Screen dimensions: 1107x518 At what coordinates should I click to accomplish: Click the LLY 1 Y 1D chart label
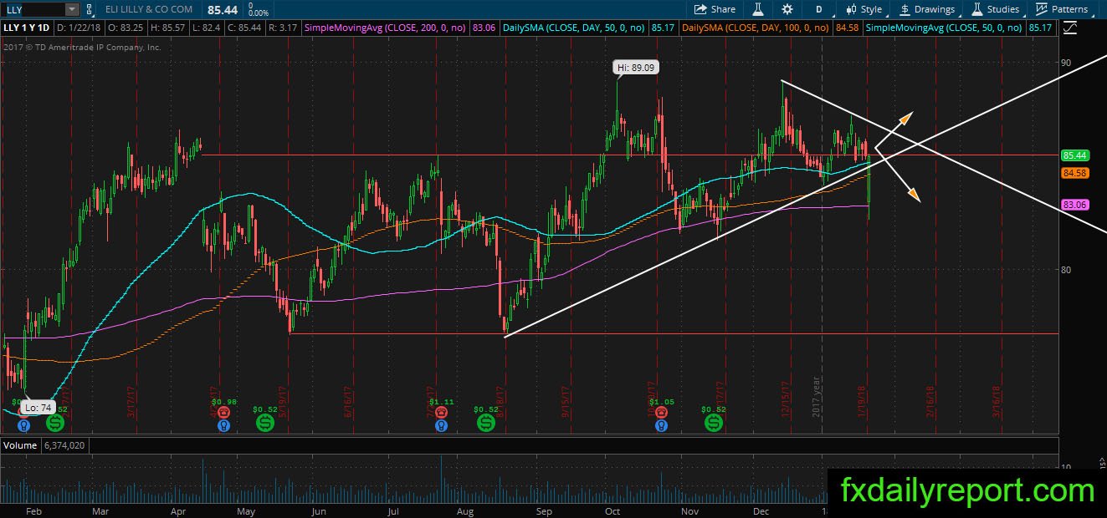27,28
